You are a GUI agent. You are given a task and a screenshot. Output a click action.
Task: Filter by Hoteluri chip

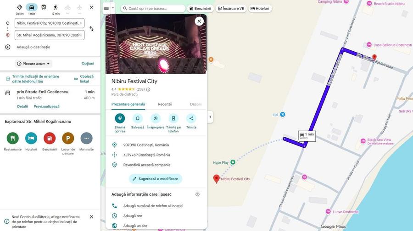click(260, 8)
